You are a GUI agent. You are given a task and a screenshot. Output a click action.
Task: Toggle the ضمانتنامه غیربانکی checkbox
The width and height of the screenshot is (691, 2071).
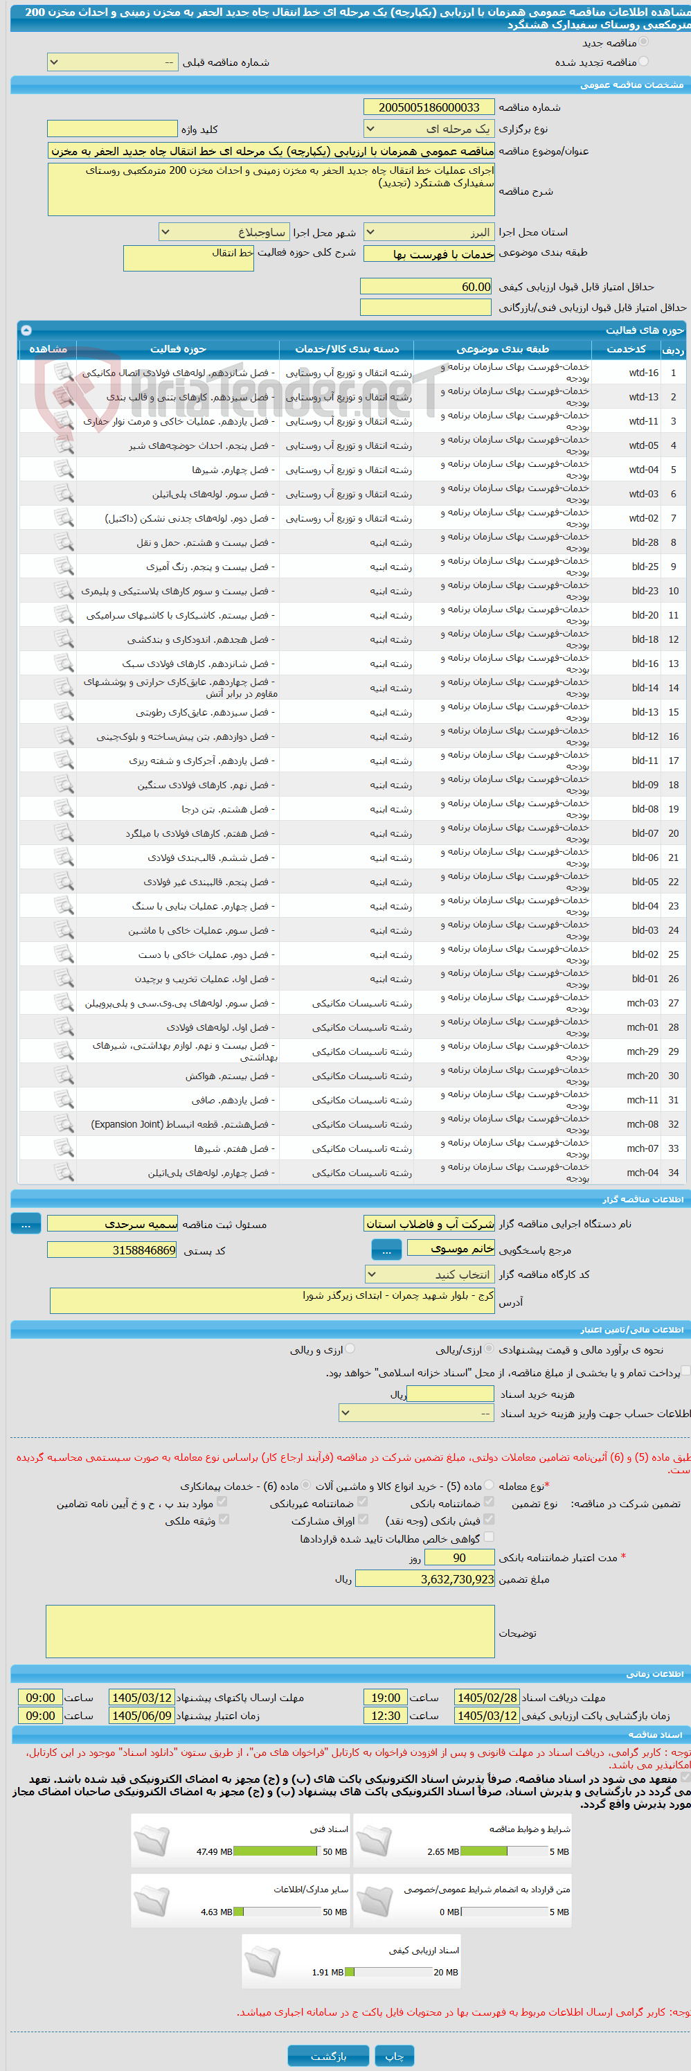pyautogui.click(x=362, y=1502)
